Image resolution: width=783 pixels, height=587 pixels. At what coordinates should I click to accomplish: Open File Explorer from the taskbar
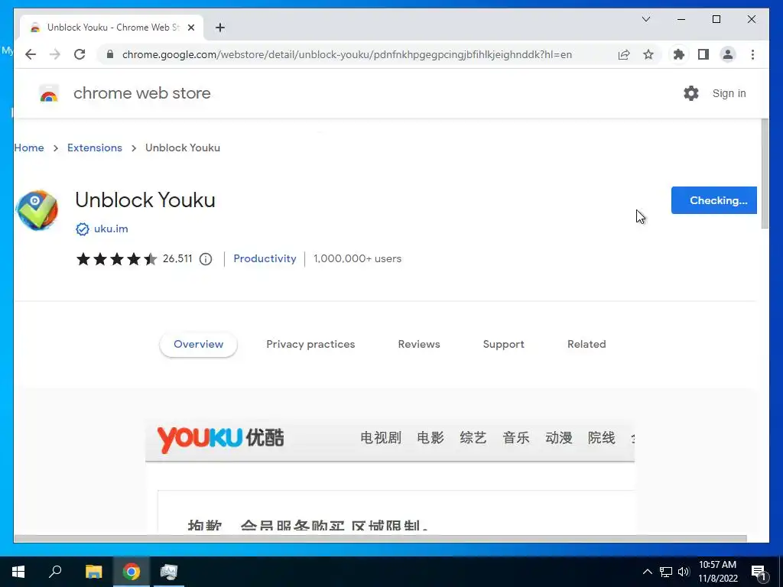pos(93,572)
